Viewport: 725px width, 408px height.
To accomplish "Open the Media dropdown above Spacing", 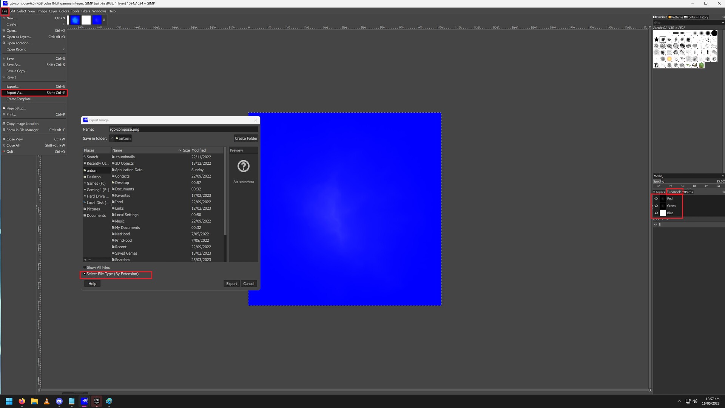I will pyautogui.click(x=687, y=176).
